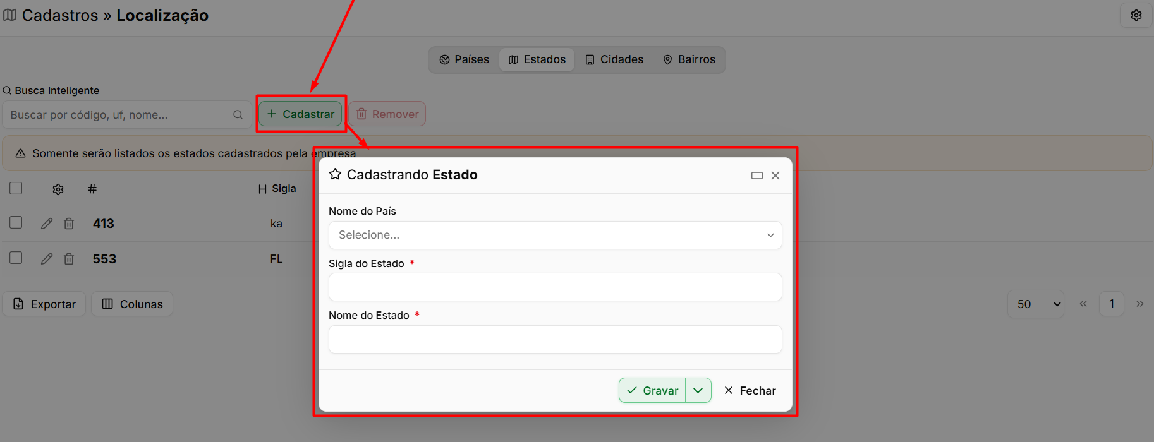Screen dimensions: 1154x442
Task: Go to the next page arrows
Action: pos(1139,304)
